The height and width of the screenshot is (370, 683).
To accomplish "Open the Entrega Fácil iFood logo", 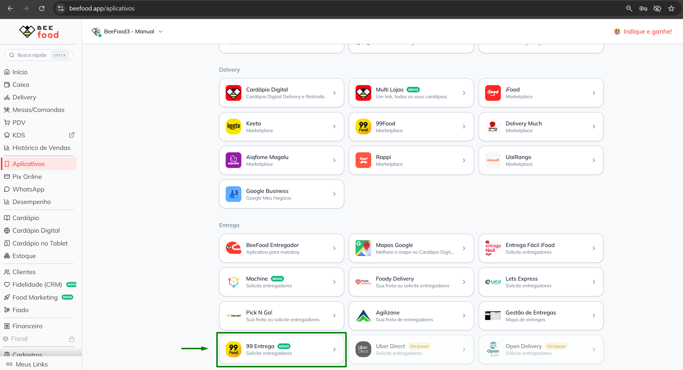I will tap(493, 248).
